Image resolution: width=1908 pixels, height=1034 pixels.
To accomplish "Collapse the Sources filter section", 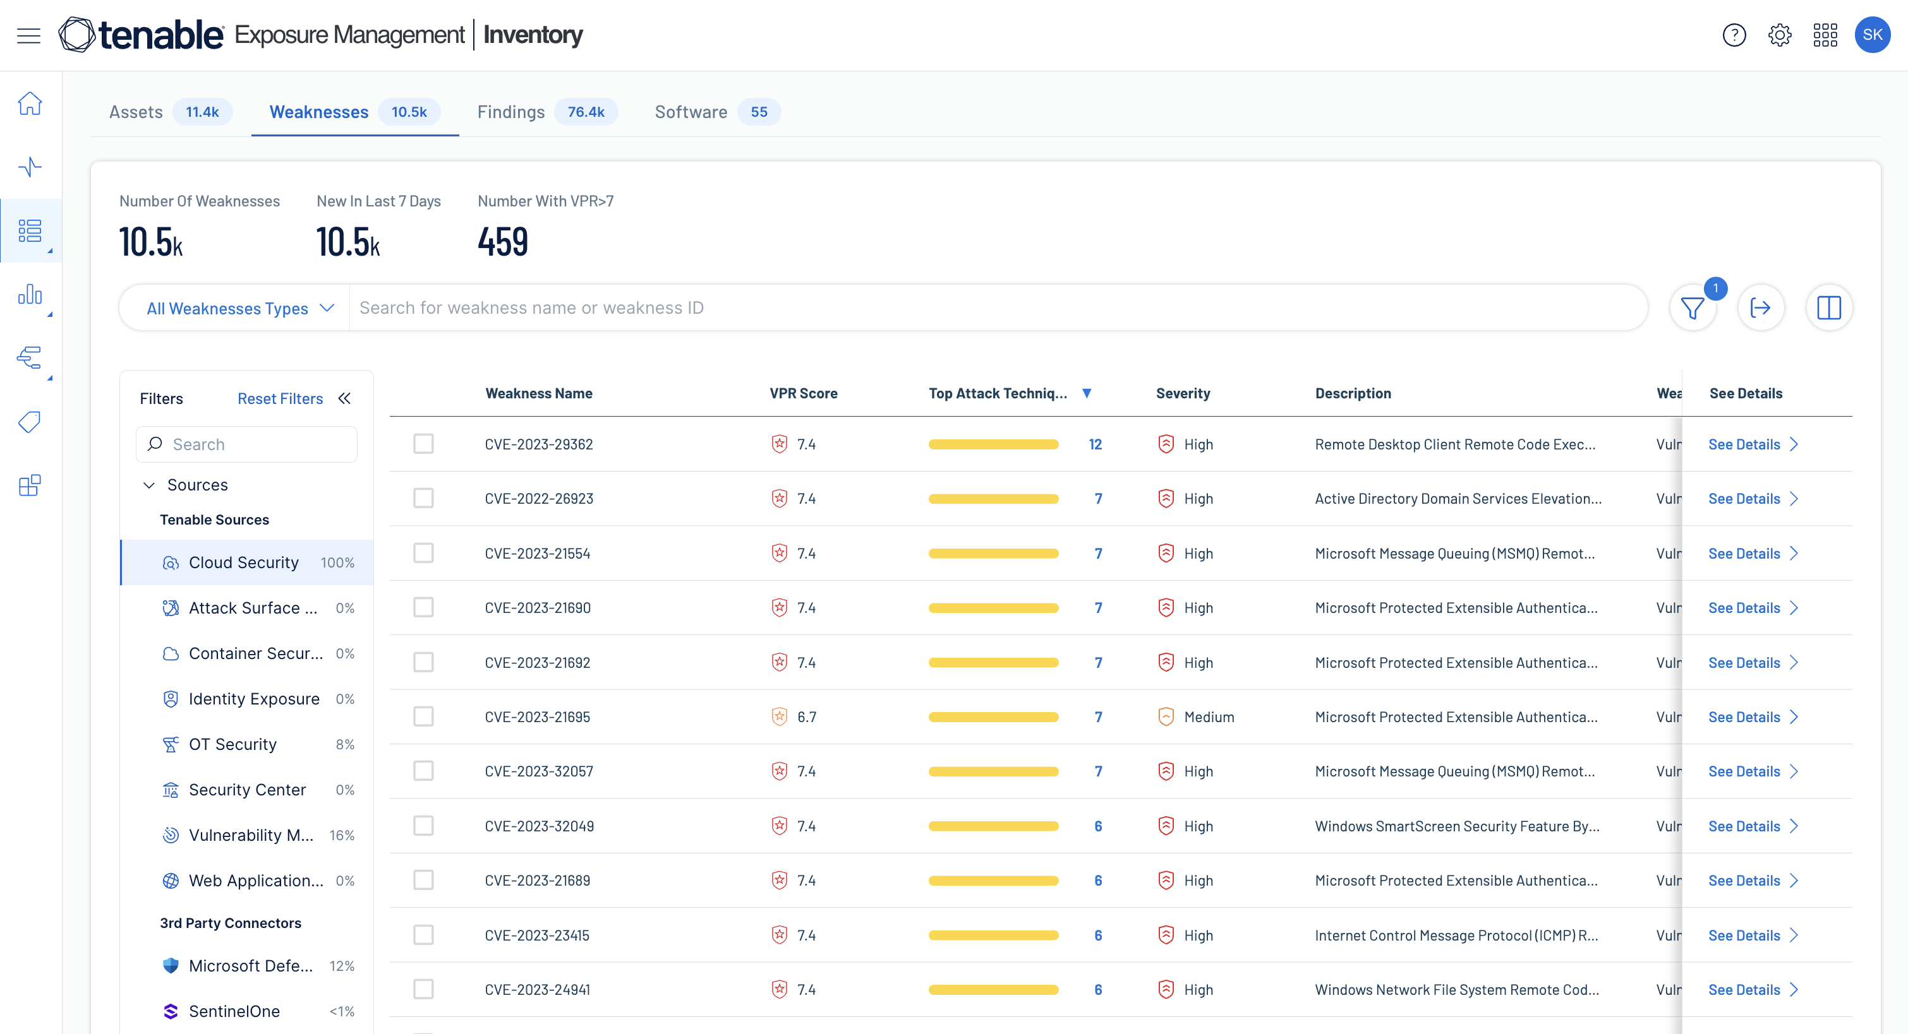I will coord(149,485).
